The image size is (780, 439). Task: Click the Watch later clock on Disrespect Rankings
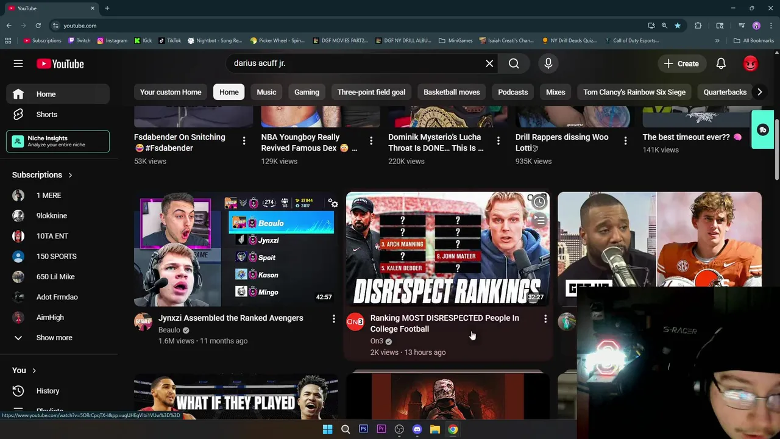pyautogui.click(x=539, y=202)
